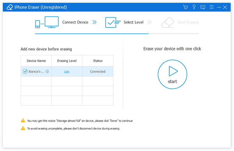The height and width of the screenshot is (151, 234).
Task: Click the Connect Device step label
Action: pos(75,22)
